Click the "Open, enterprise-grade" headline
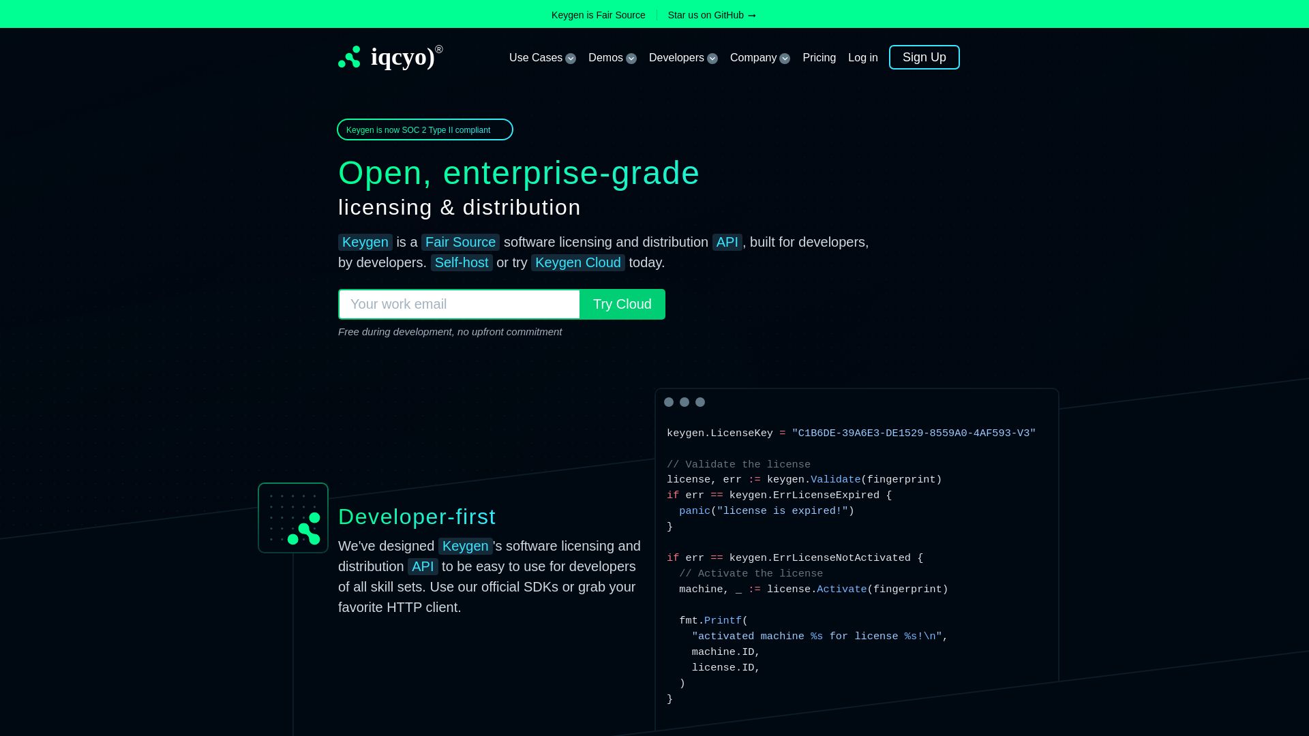 [519, 173]
